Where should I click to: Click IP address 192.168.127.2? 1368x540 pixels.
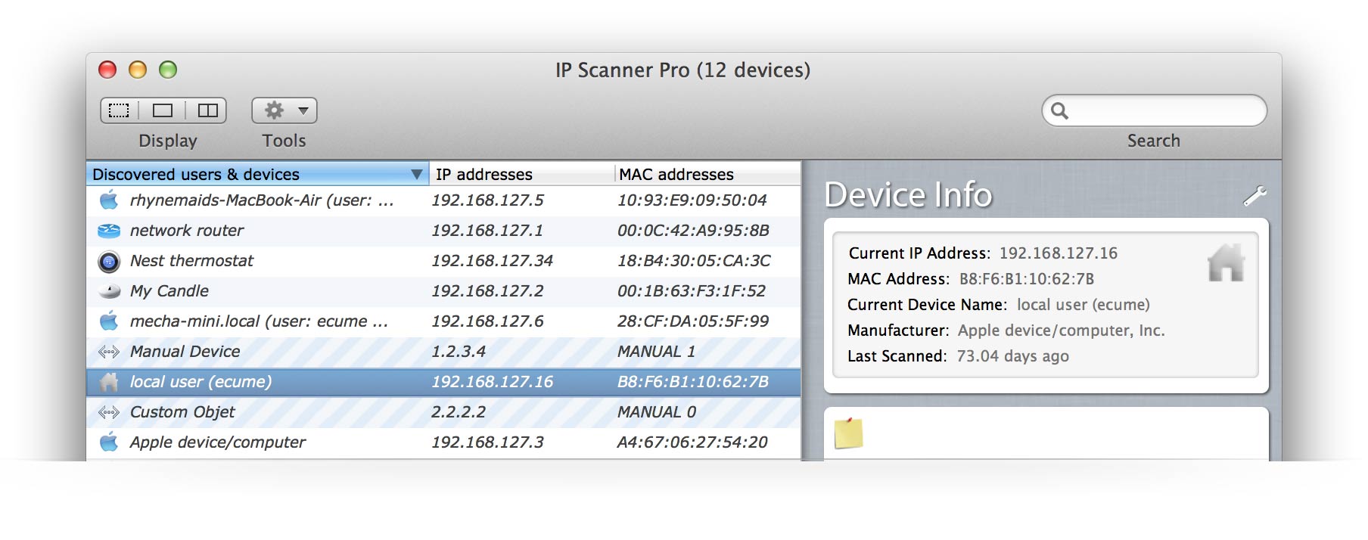[487, 291]
